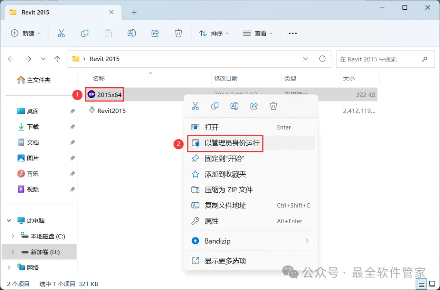Close the Revit 2015 tab
Image resolution: width=440 pixels, height=290 pixels.
[x=111, y=12]
